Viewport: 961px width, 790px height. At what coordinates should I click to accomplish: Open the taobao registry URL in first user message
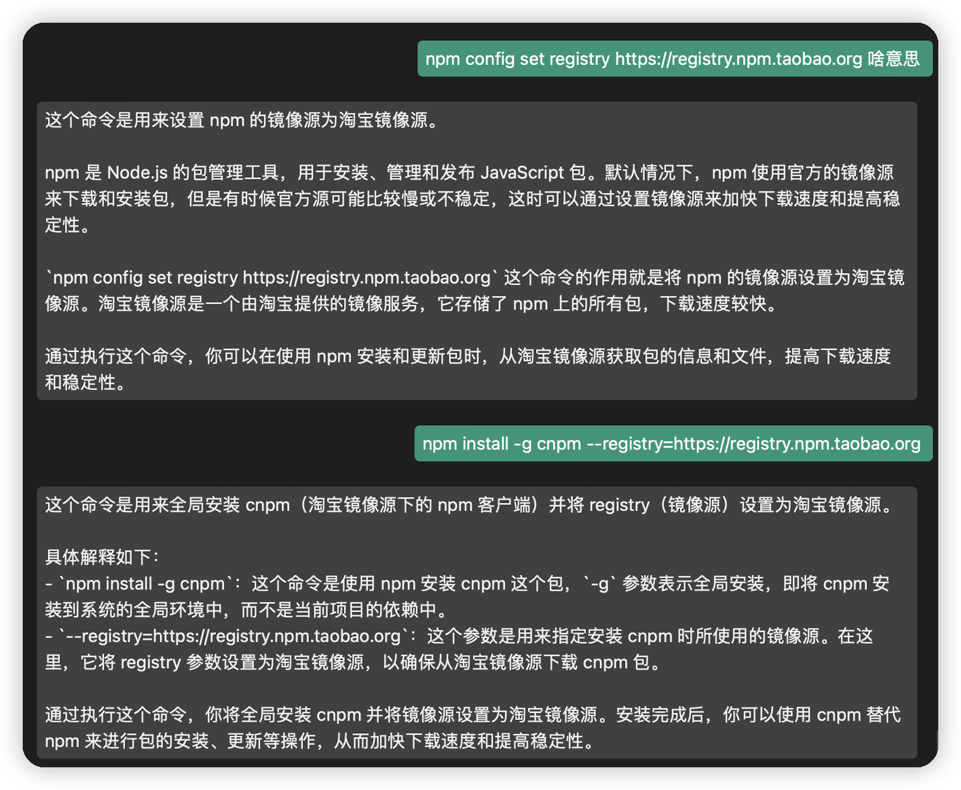(x=738, y=59)
